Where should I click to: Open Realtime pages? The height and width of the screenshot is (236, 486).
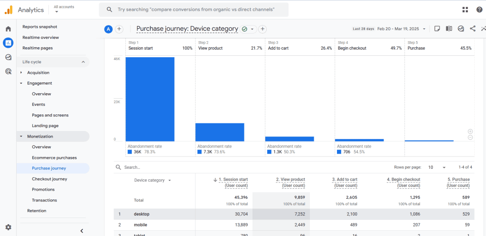(37, 48)
